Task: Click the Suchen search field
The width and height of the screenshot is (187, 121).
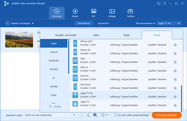Action: click(x=55, y=106)
